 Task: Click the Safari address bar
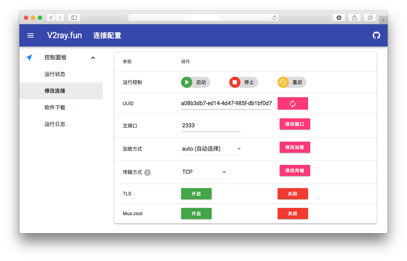[203, 18]
